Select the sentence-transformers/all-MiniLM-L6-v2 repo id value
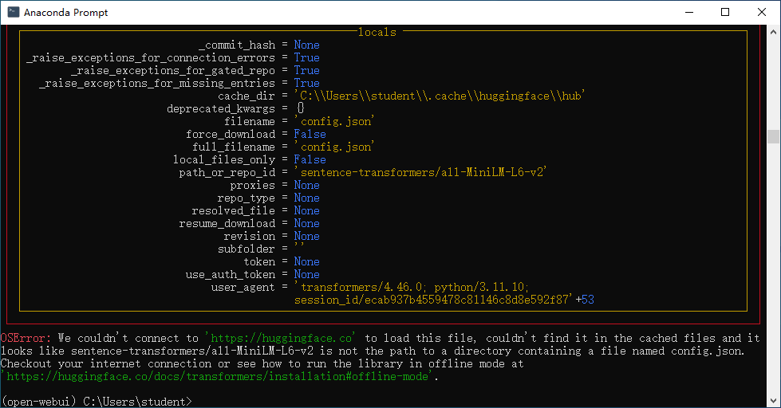 pos(421,172)
